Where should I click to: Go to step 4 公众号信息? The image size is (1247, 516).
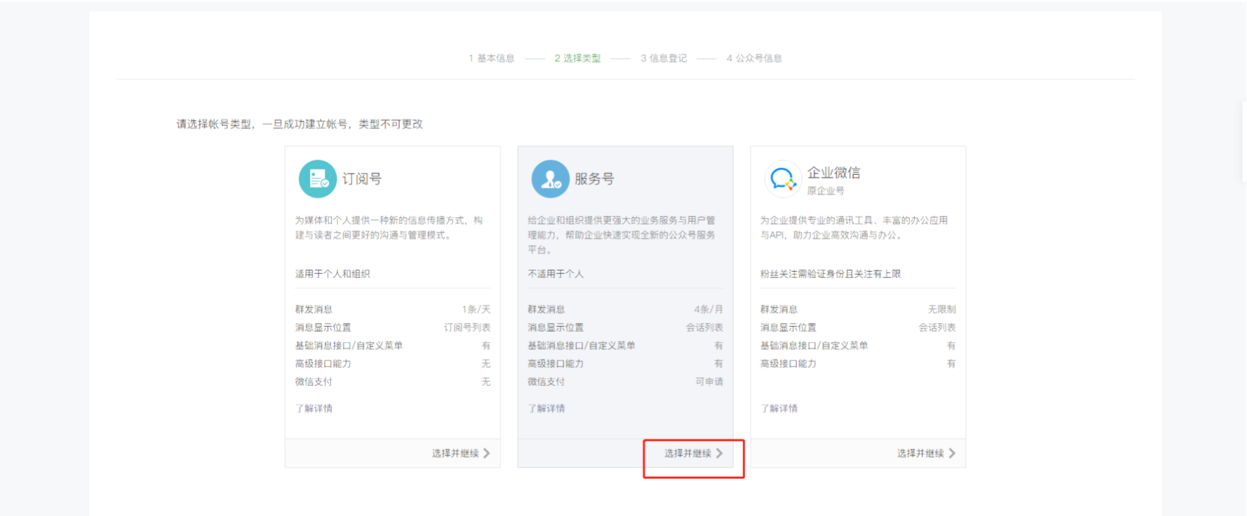coord(755,58)
